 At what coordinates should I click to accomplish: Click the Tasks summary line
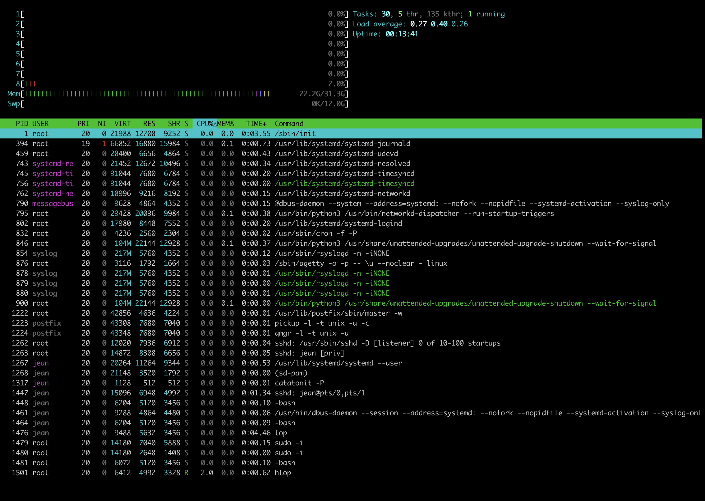pos(429,14)
